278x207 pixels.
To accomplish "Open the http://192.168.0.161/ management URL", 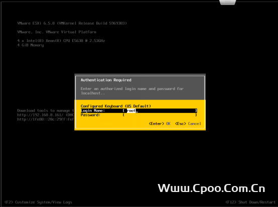I will [46, 115].
